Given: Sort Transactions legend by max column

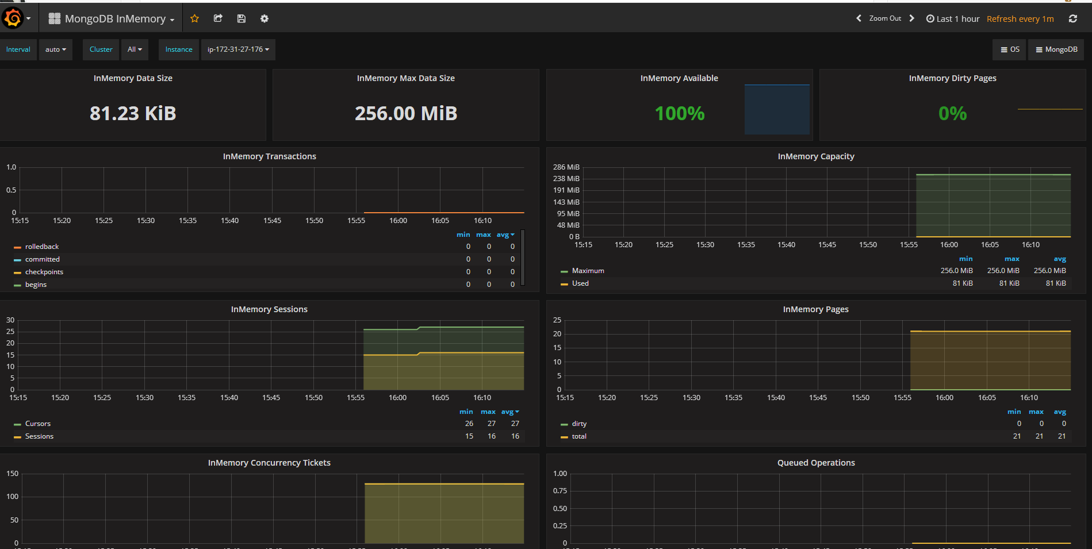Looking at the screenshot, I should click(x=484, y=235).
